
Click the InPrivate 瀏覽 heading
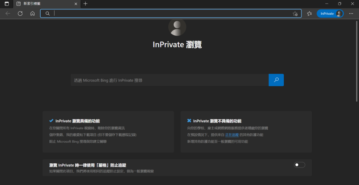pos(177,44)
